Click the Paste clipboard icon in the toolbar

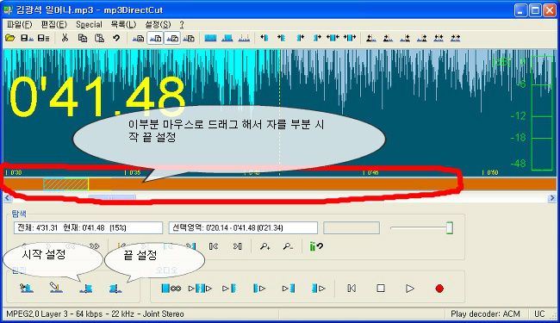pos(99,38)
